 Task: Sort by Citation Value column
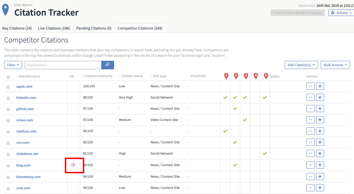coord(131,76)
